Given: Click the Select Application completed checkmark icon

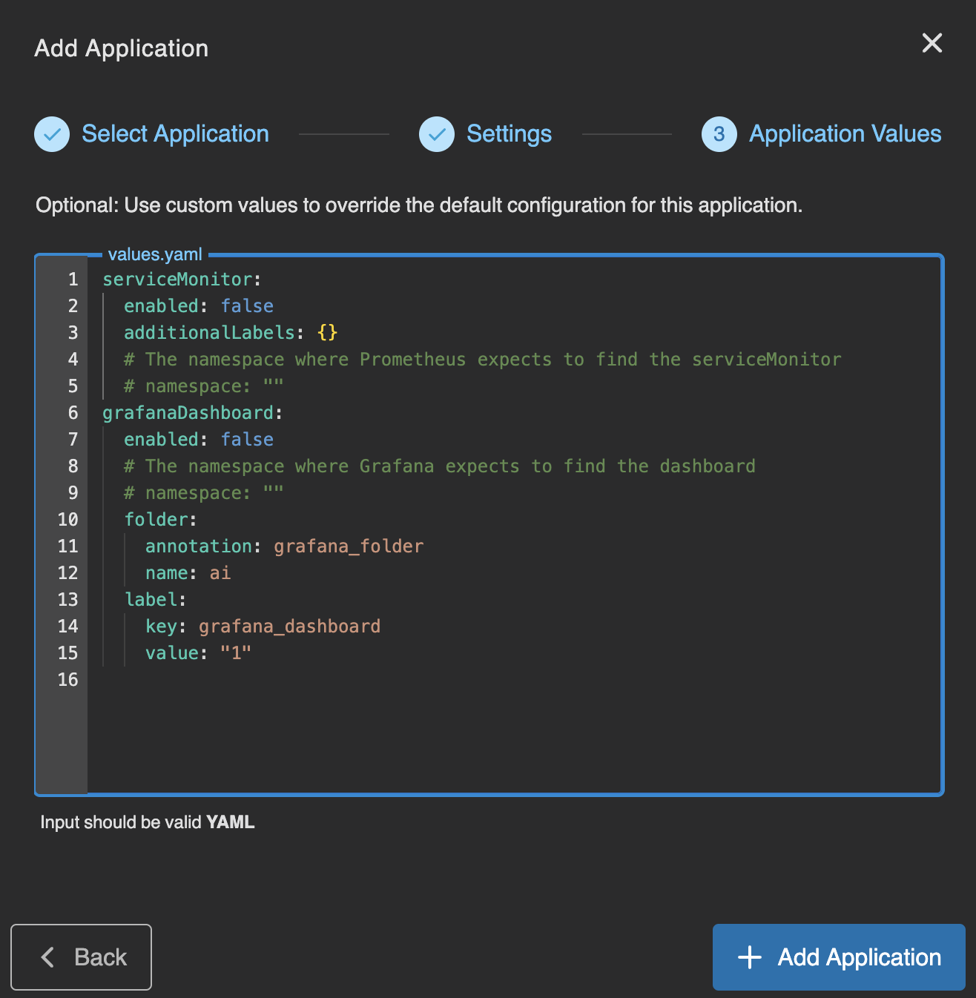Looking at the screenshot, I should click(51, 134).
